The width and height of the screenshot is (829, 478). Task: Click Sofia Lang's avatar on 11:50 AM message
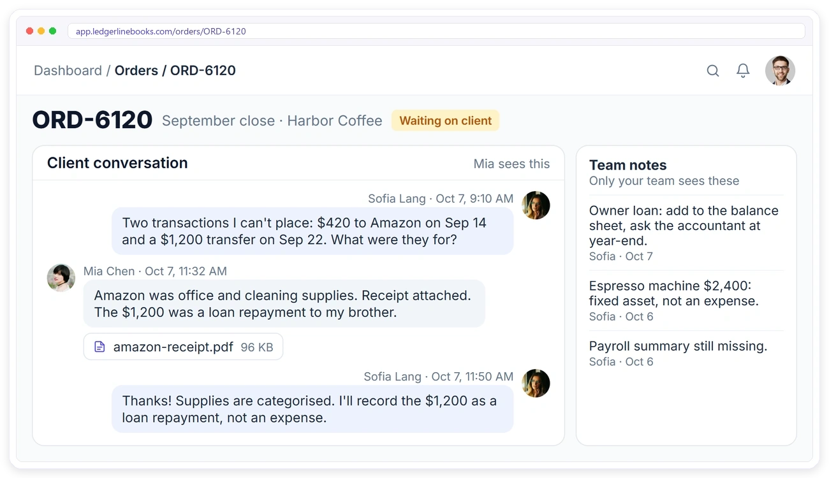(x=536, y=383)
